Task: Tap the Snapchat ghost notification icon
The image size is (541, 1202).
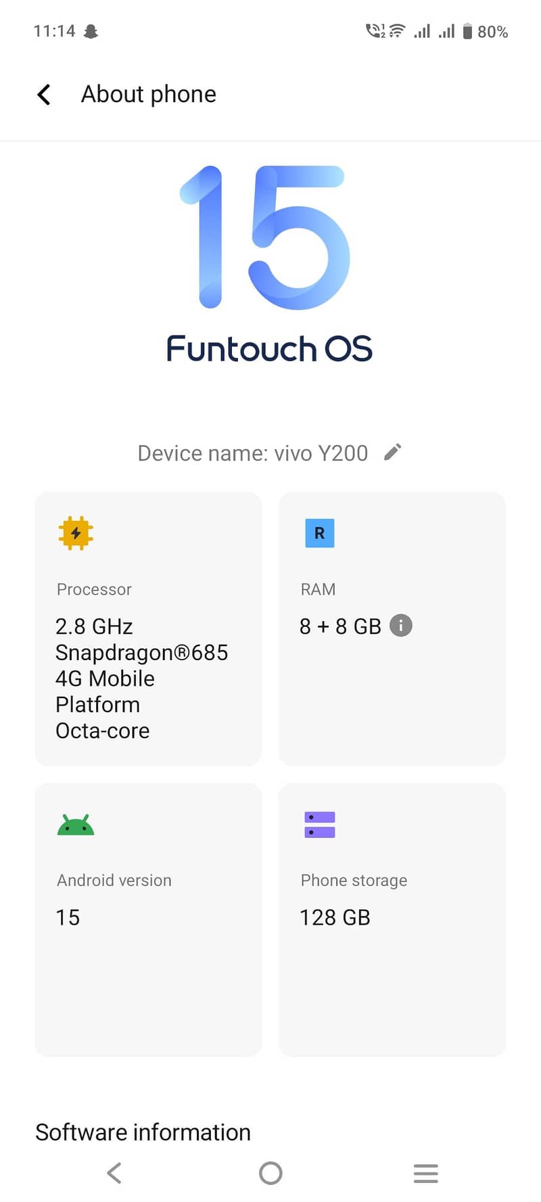Action: 91,31
